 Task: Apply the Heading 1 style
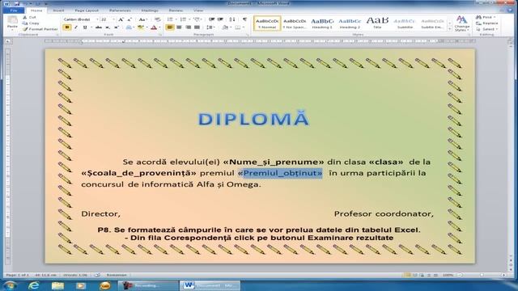point(322,23)
